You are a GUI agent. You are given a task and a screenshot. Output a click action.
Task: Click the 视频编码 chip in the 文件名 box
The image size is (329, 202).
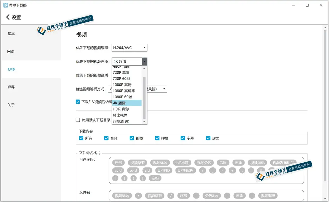pyautogui.click(x=268, y=196)
